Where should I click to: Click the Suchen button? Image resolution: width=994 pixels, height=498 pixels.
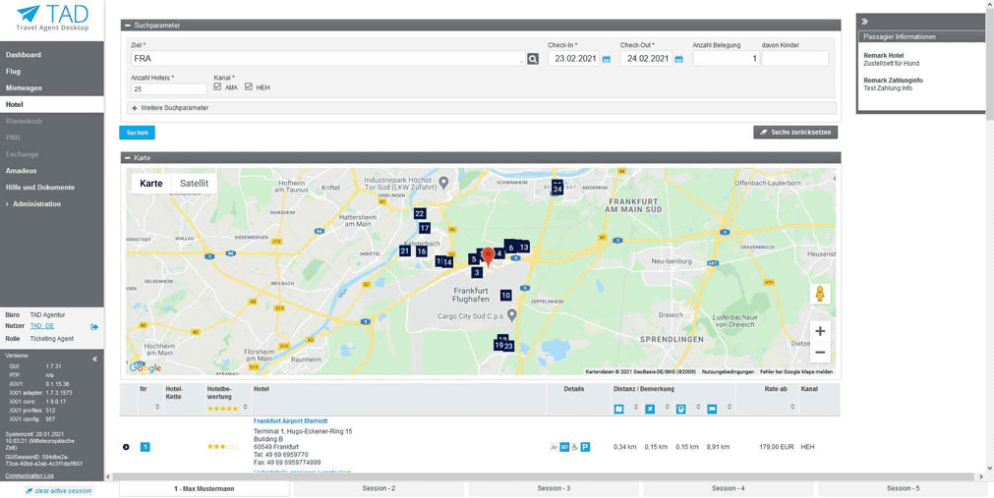click(137, 133)
